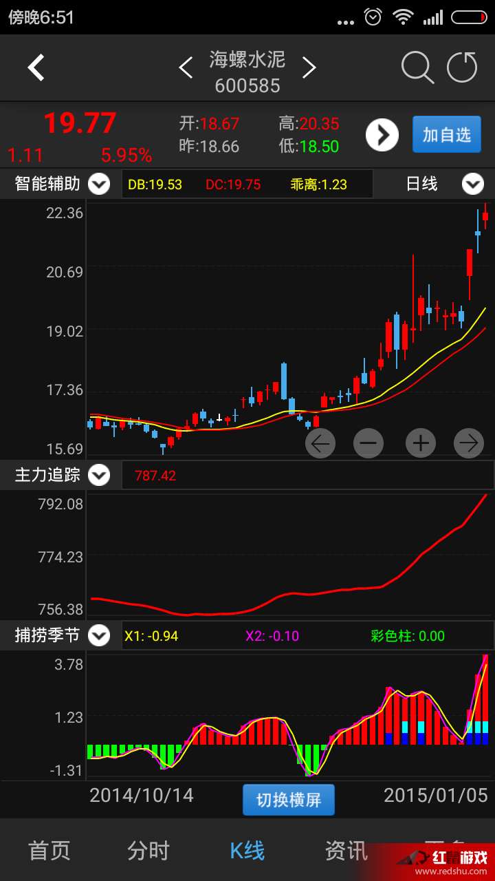Switch to the 首页 tab
495x881 pixels.
(49, 851)
